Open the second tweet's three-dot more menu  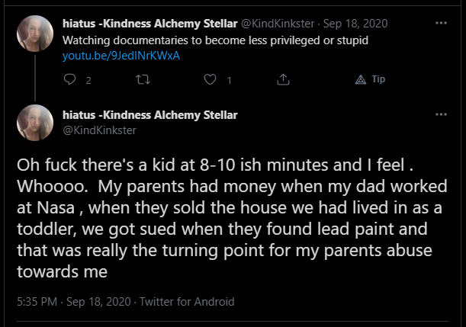tap(441, 114)
